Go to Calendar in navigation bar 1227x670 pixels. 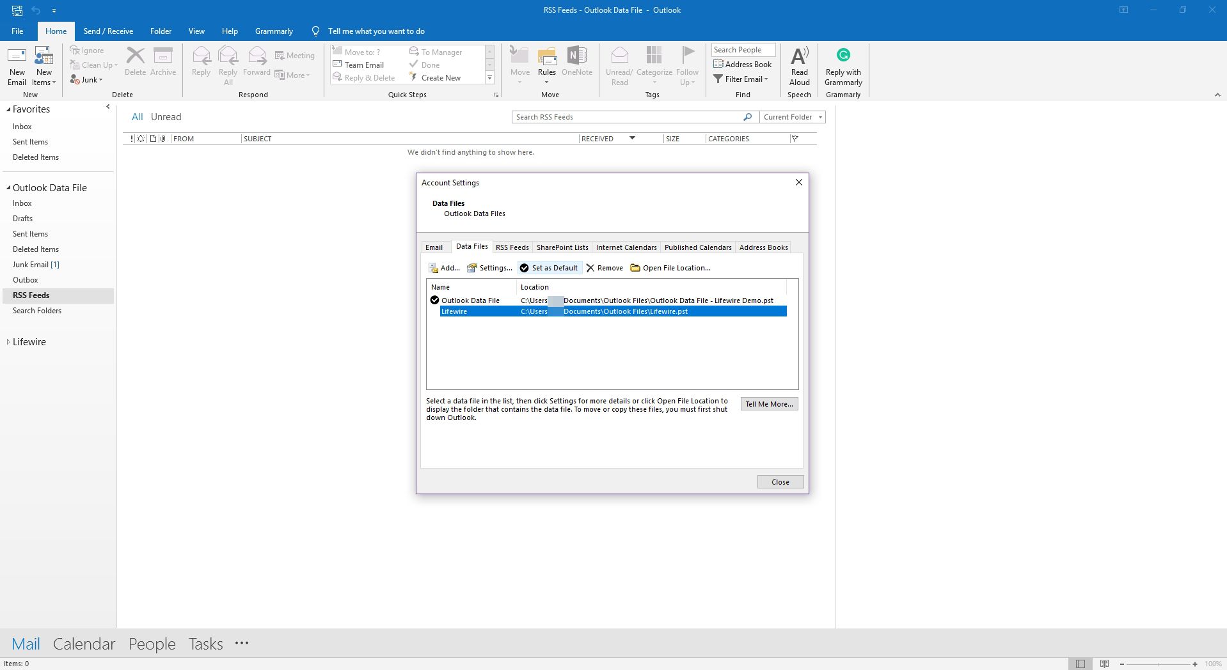pos(84,644)
